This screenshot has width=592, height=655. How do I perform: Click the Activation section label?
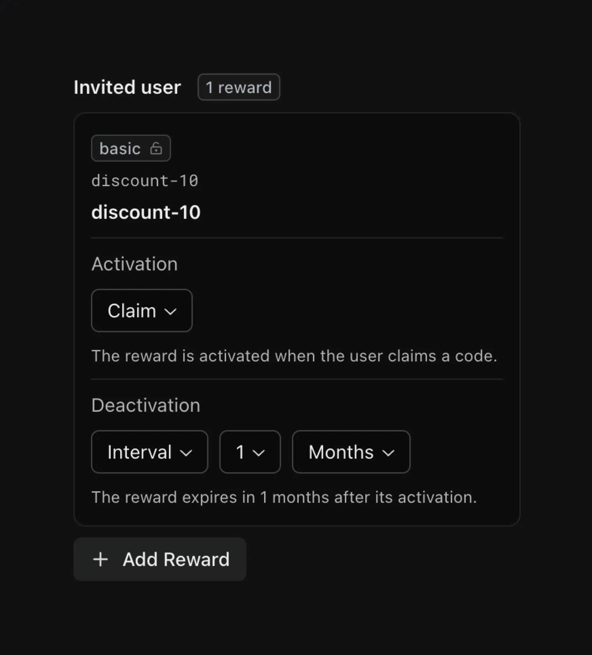[134, 264]
